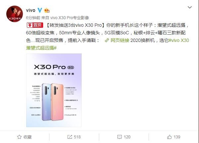
Task: Click the 收藏 label to bookmark post
Action: 28,137
